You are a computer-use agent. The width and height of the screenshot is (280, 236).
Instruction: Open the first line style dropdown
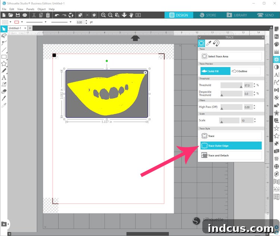[46, 22]
